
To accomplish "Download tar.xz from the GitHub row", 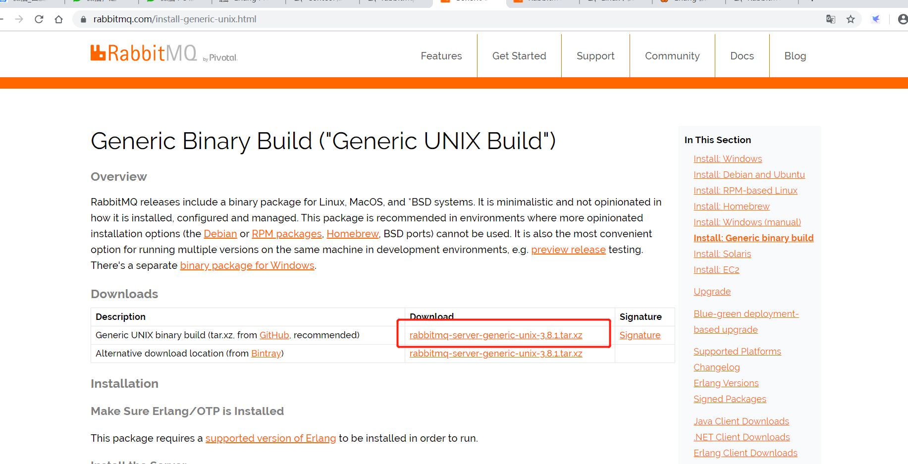I will [x=496, y=335].
